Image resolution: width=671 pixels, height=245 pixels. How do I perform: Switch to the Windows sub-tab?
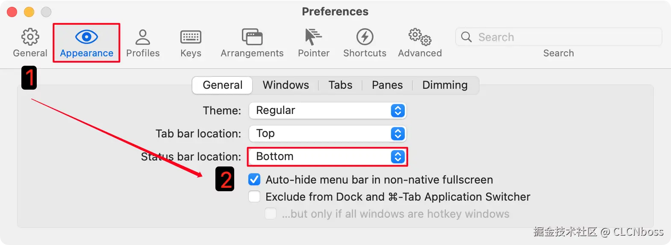point(285,85)
